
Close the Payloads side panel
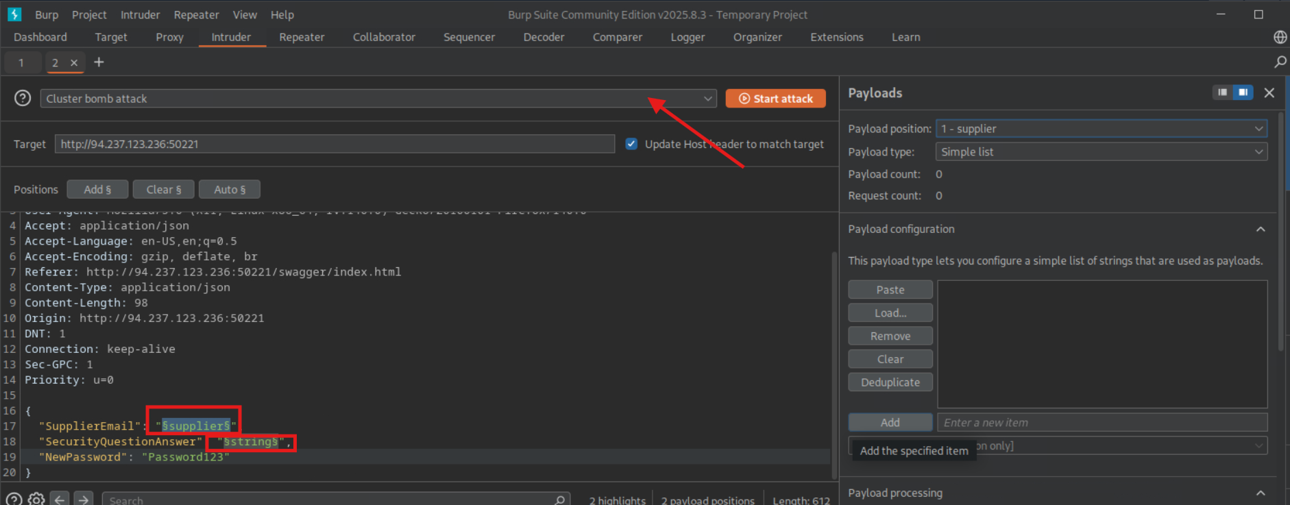point(1269,93)
